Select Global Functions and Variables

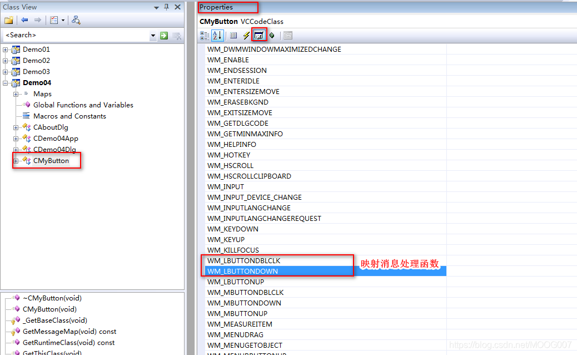pyautogui.click(x=83, y=105)
